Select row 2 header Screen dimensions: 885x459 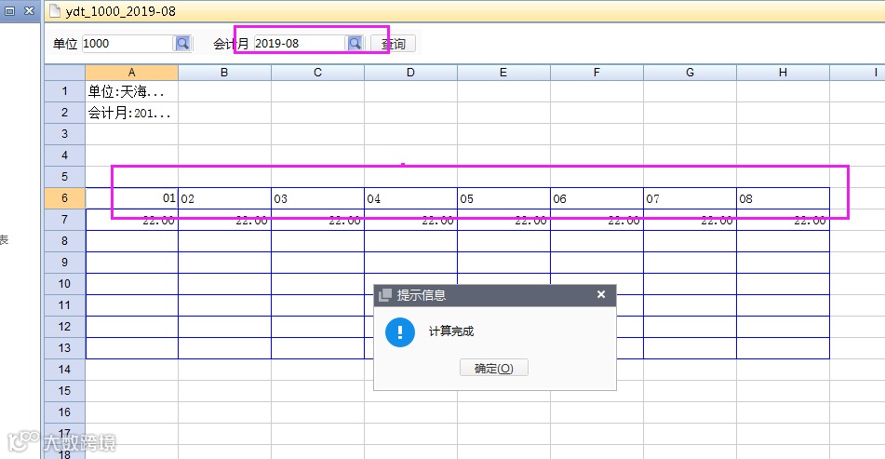click(x=65, y=113)
